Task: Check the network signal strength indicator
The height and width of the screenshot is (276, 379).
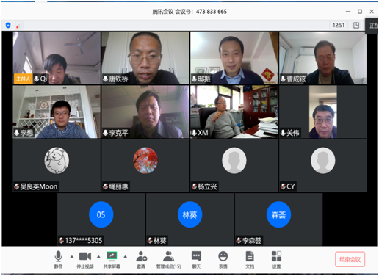Action: 18,25
